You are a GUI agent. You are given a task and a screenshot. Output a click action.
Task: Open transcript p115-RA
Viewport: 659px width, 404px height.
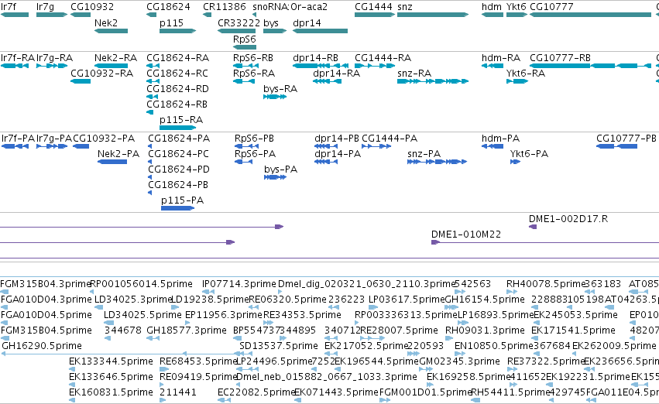pos(181,120)
